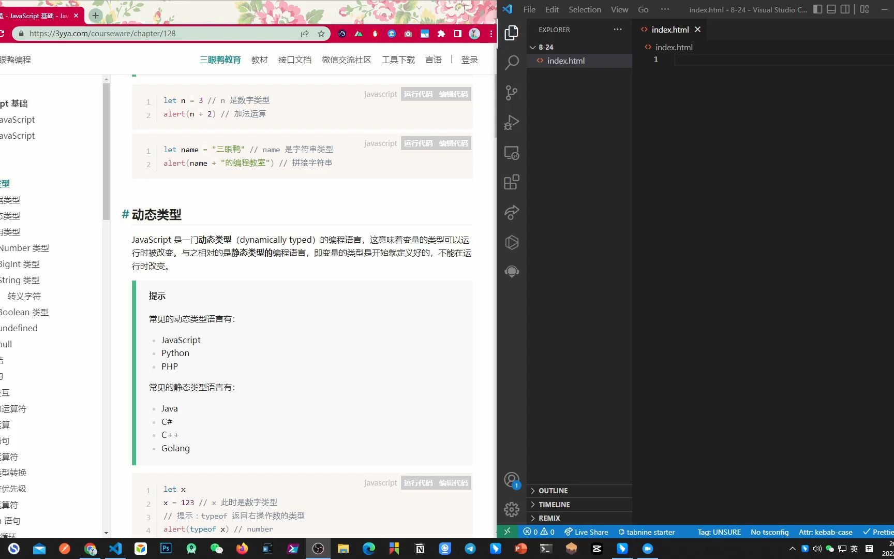The image size is (894, 559).
Task: Click the browser address bar
Action: point(155,33)
